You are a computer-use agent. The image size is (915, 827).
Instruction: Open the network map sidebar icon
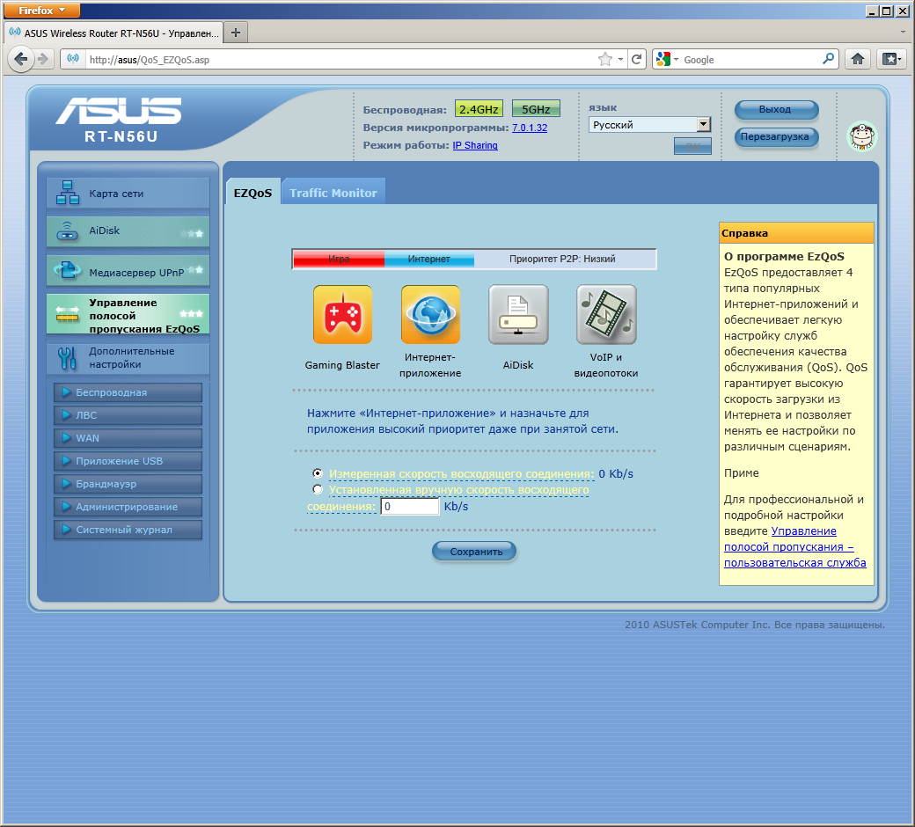(x=68, y=193)
